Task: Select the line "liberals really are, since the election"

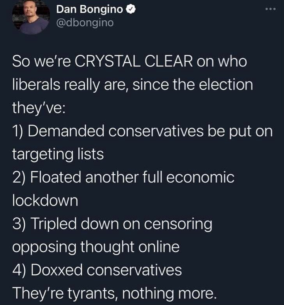Action: [133, 85]
